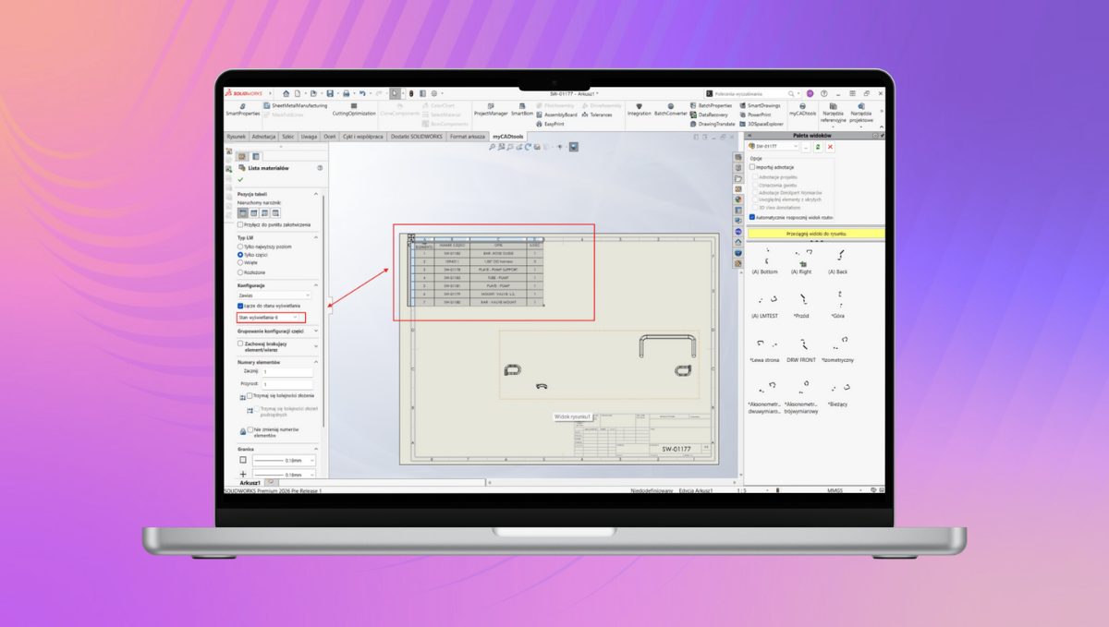The image size is (1109, 627).
Task: Check Przyłącz do punktu zakotwiczenia option
Action: click(x=241, y=224)
